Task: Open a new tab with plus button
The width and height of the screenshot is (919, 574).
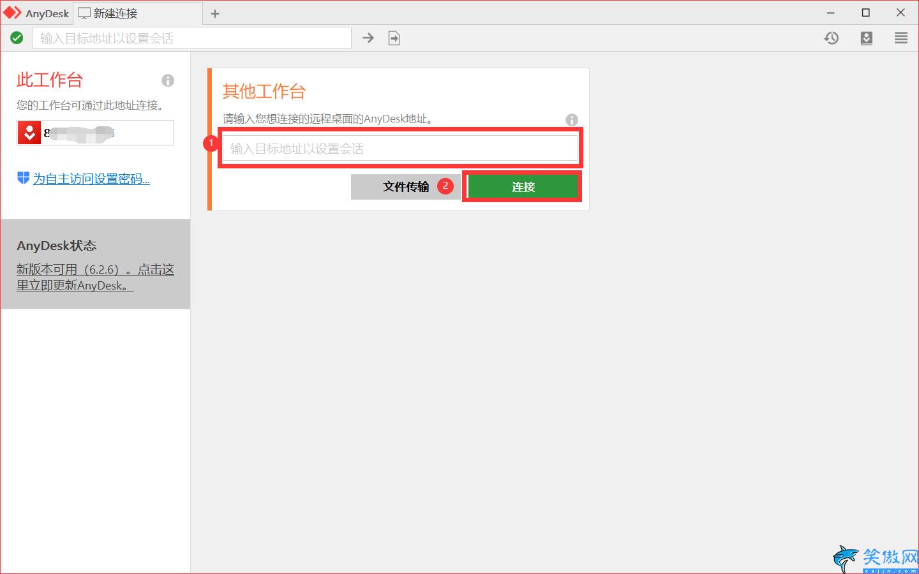Action: click(x=215, y=13)
